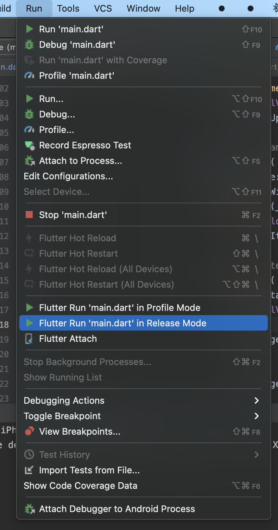Open the Help menu in the menu bar
Viewport: 278px width, 530px height.
pos(185,8)
